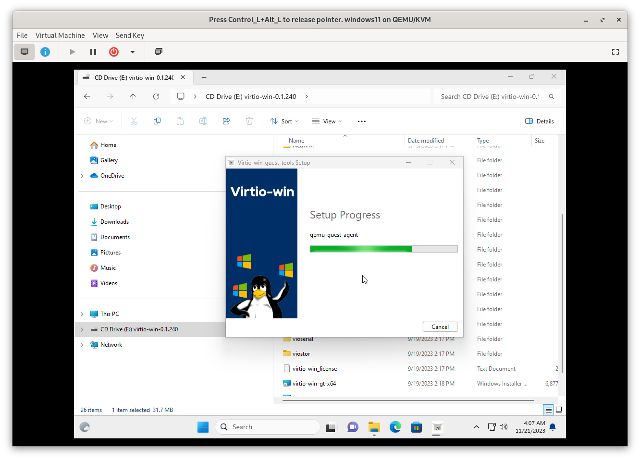Image resolution: width=640 pixels, height=460 pixels.
Task: Open the Sort dropdown
Action: tap(284, 121)
